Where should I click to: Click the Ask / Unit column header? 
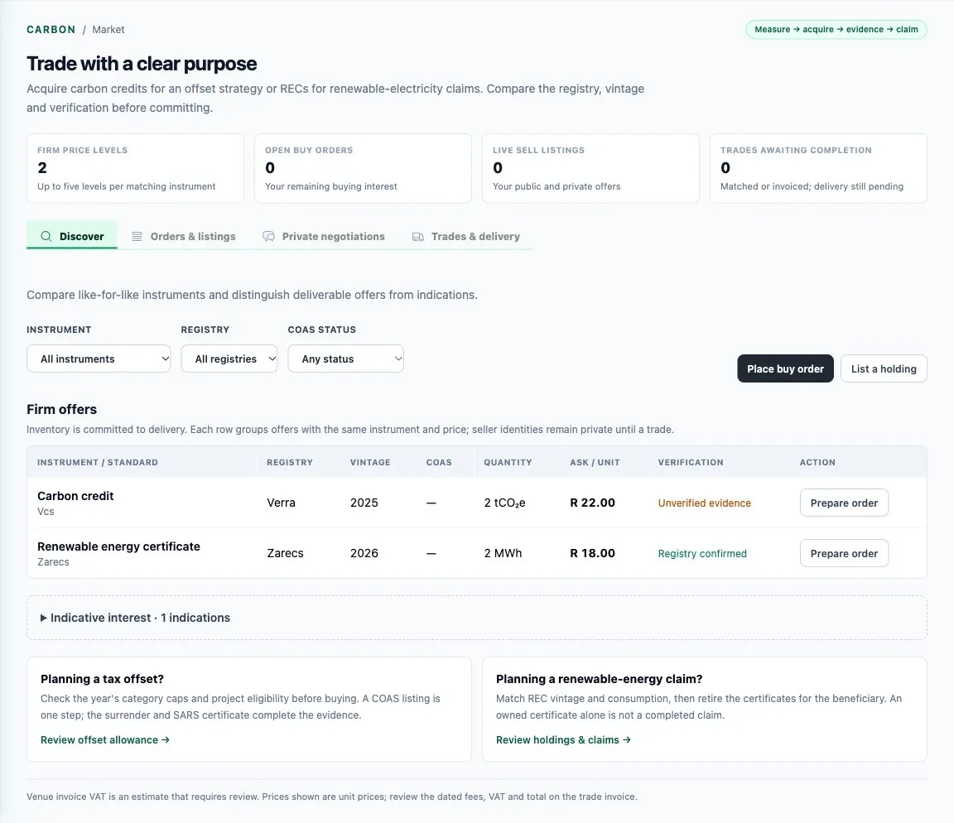pos(595,462)
